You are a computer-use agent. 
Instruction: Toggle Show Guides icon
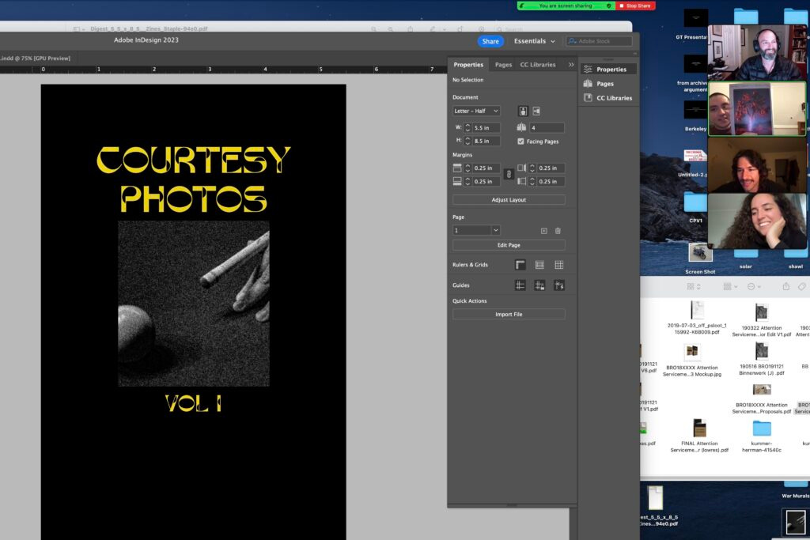pyautogui.click(x=520, y=285)
